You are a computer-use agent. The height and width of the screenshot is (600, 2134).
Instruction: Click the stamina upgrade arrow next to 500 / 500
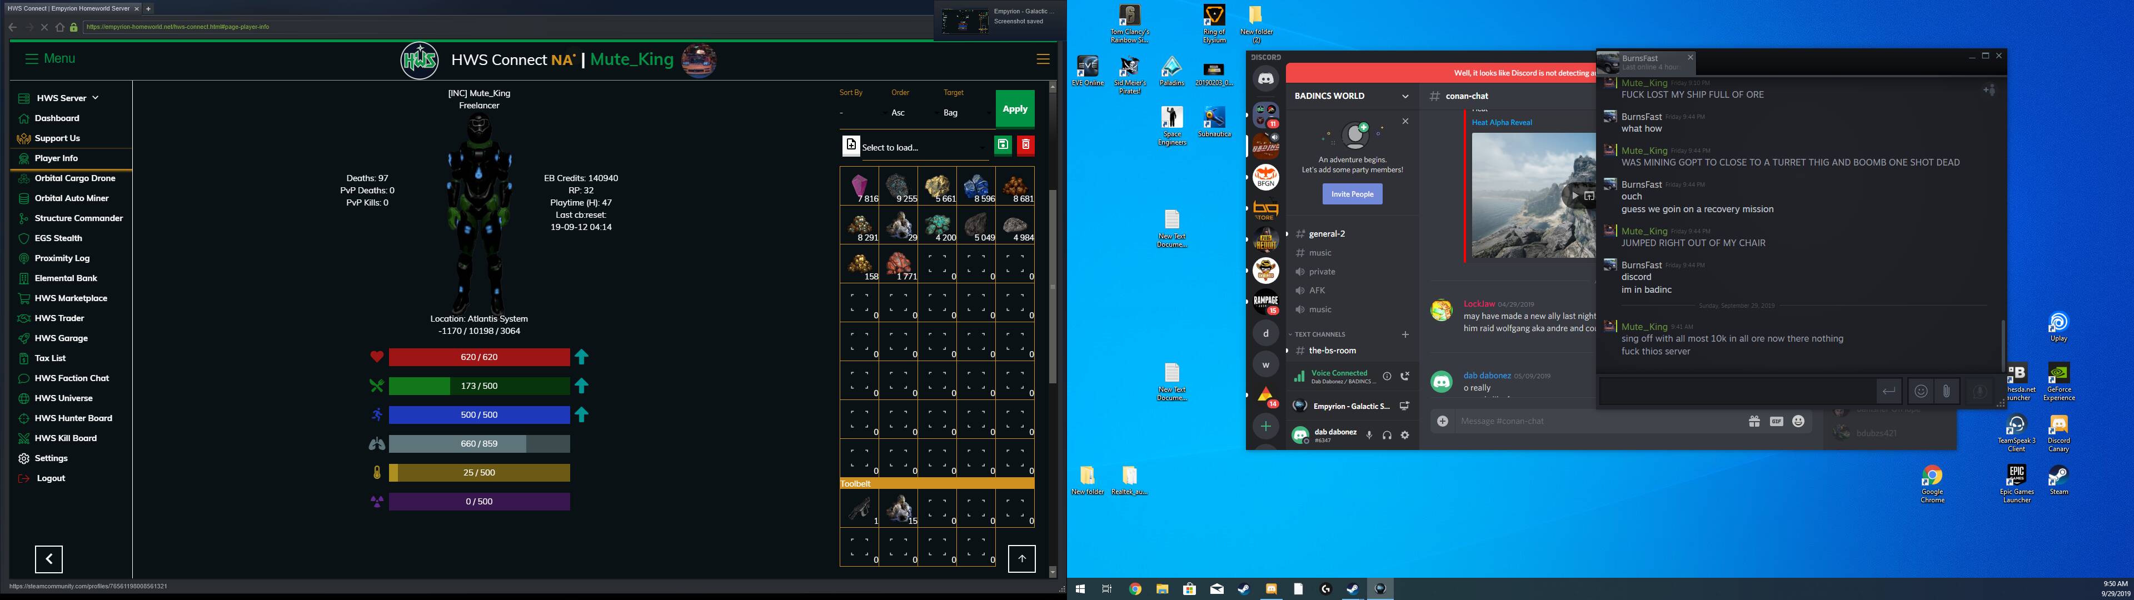581,415
